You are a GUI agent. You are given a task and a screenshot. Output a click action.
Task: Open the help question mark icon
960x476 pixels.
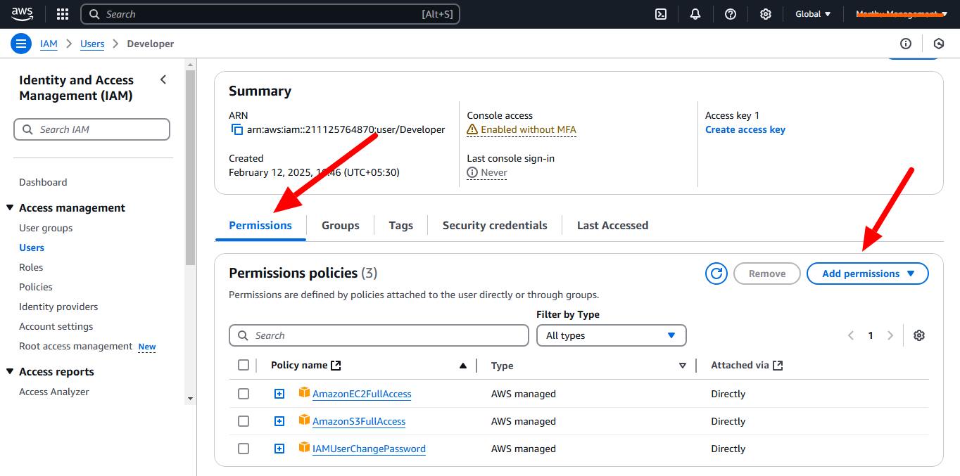coord(731,14)
